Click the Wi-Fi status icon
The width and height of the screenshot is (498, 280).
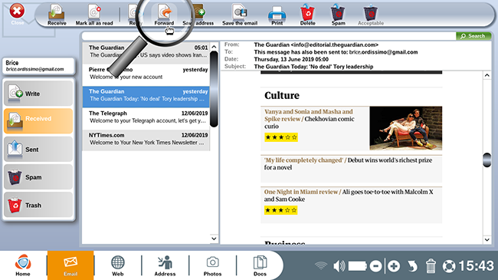click(321, 265)
